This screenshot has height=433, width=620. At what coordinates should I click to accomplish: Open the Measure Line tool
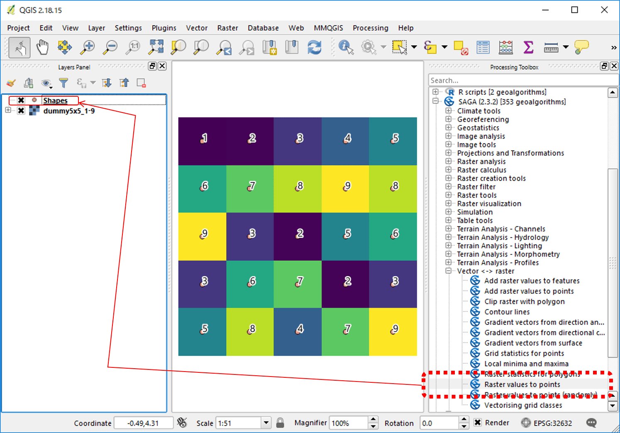pyautogui.click(x=552, y=47)
